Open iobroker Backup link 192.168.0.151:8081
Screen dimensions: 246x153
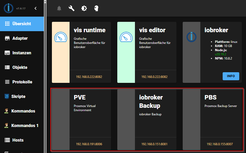tap(154, 144)
